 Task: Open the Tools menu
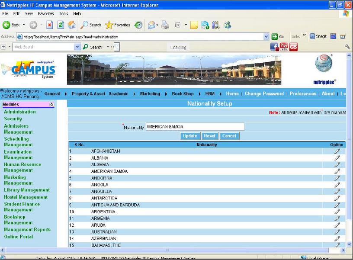coord(64,14)
